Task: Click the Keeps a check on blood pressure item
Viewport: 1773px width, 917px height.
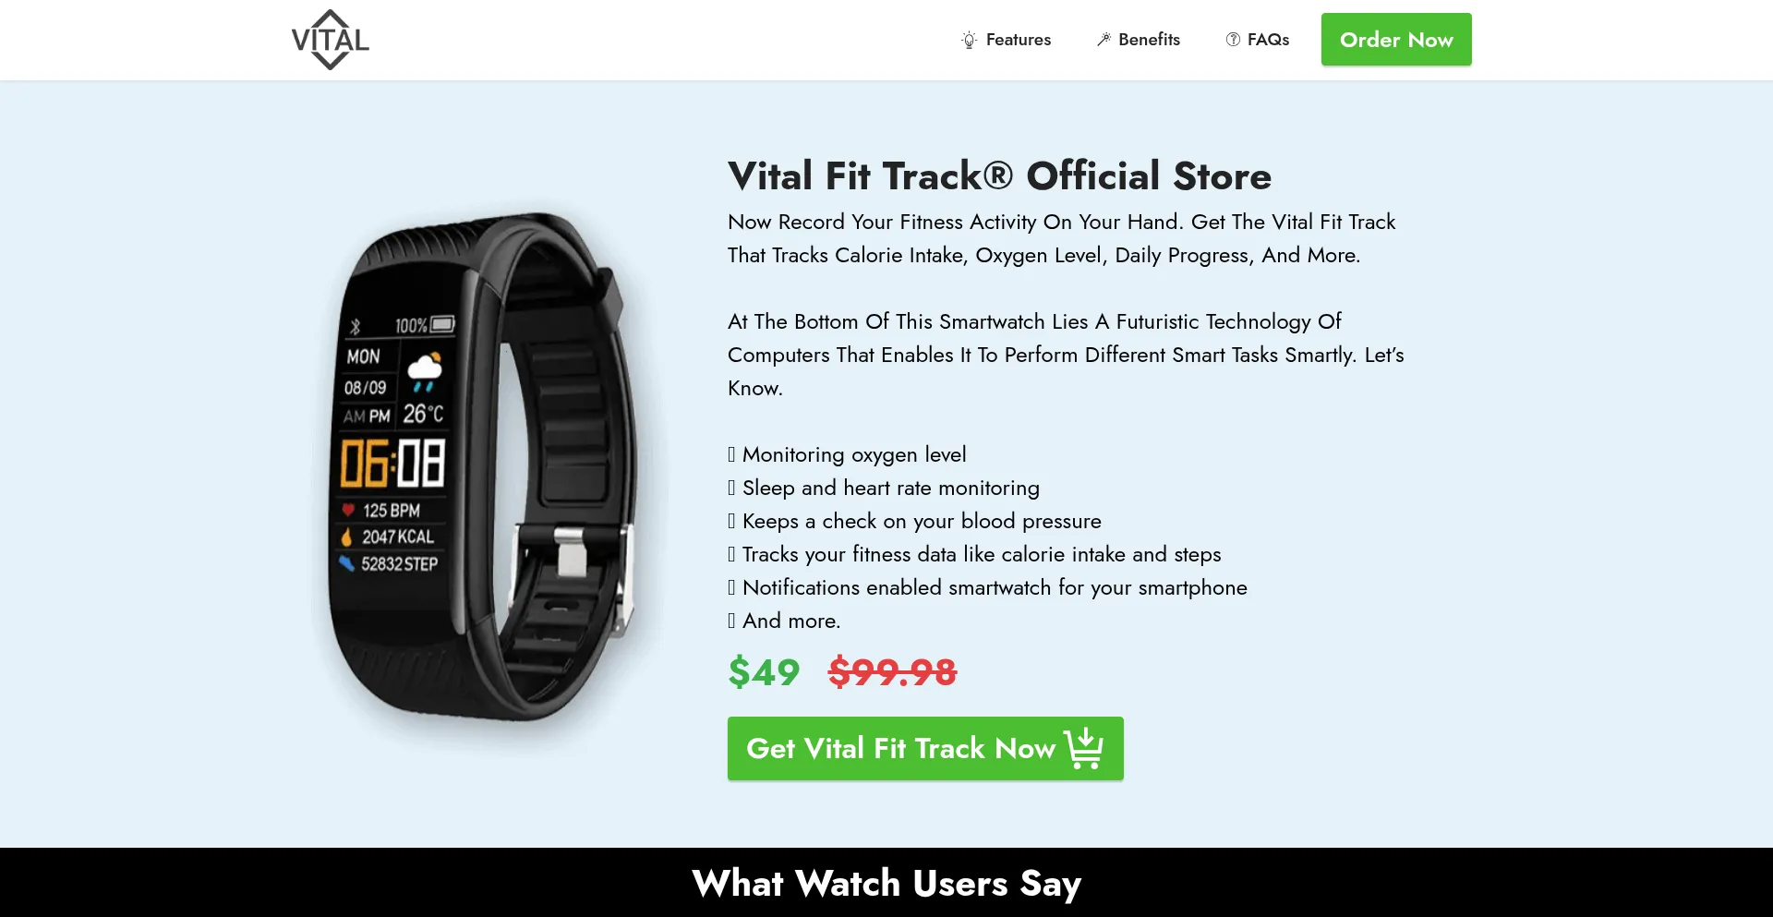Action: pos(914,521)
